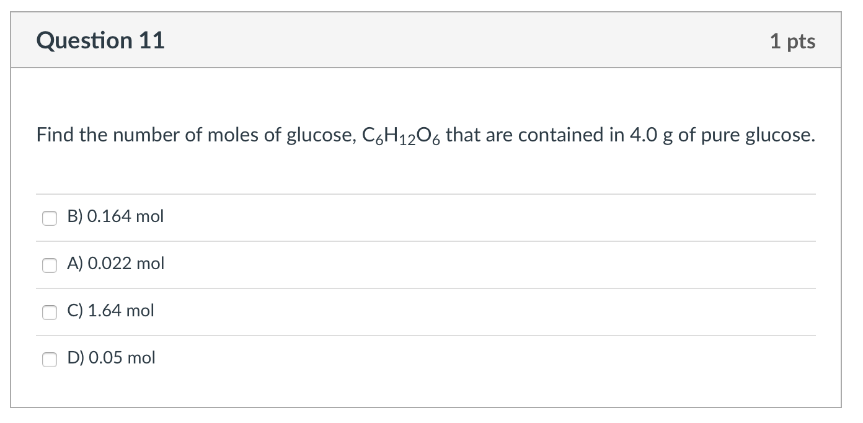Click the "A) 0.022 mol" answer label
The height and width of the screenshot is (423, 863).
(116, 264)
